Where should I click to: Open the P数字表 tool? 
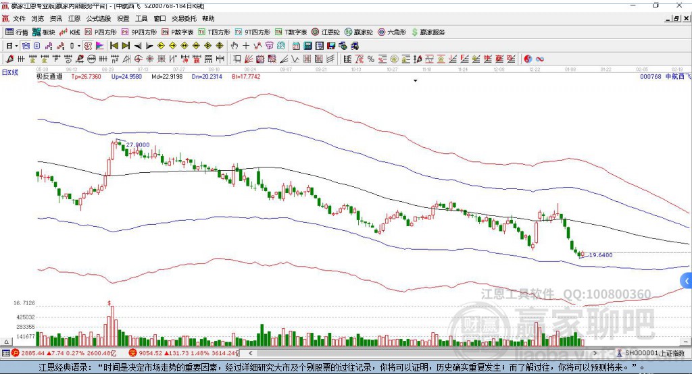click(x=178, y=32)
